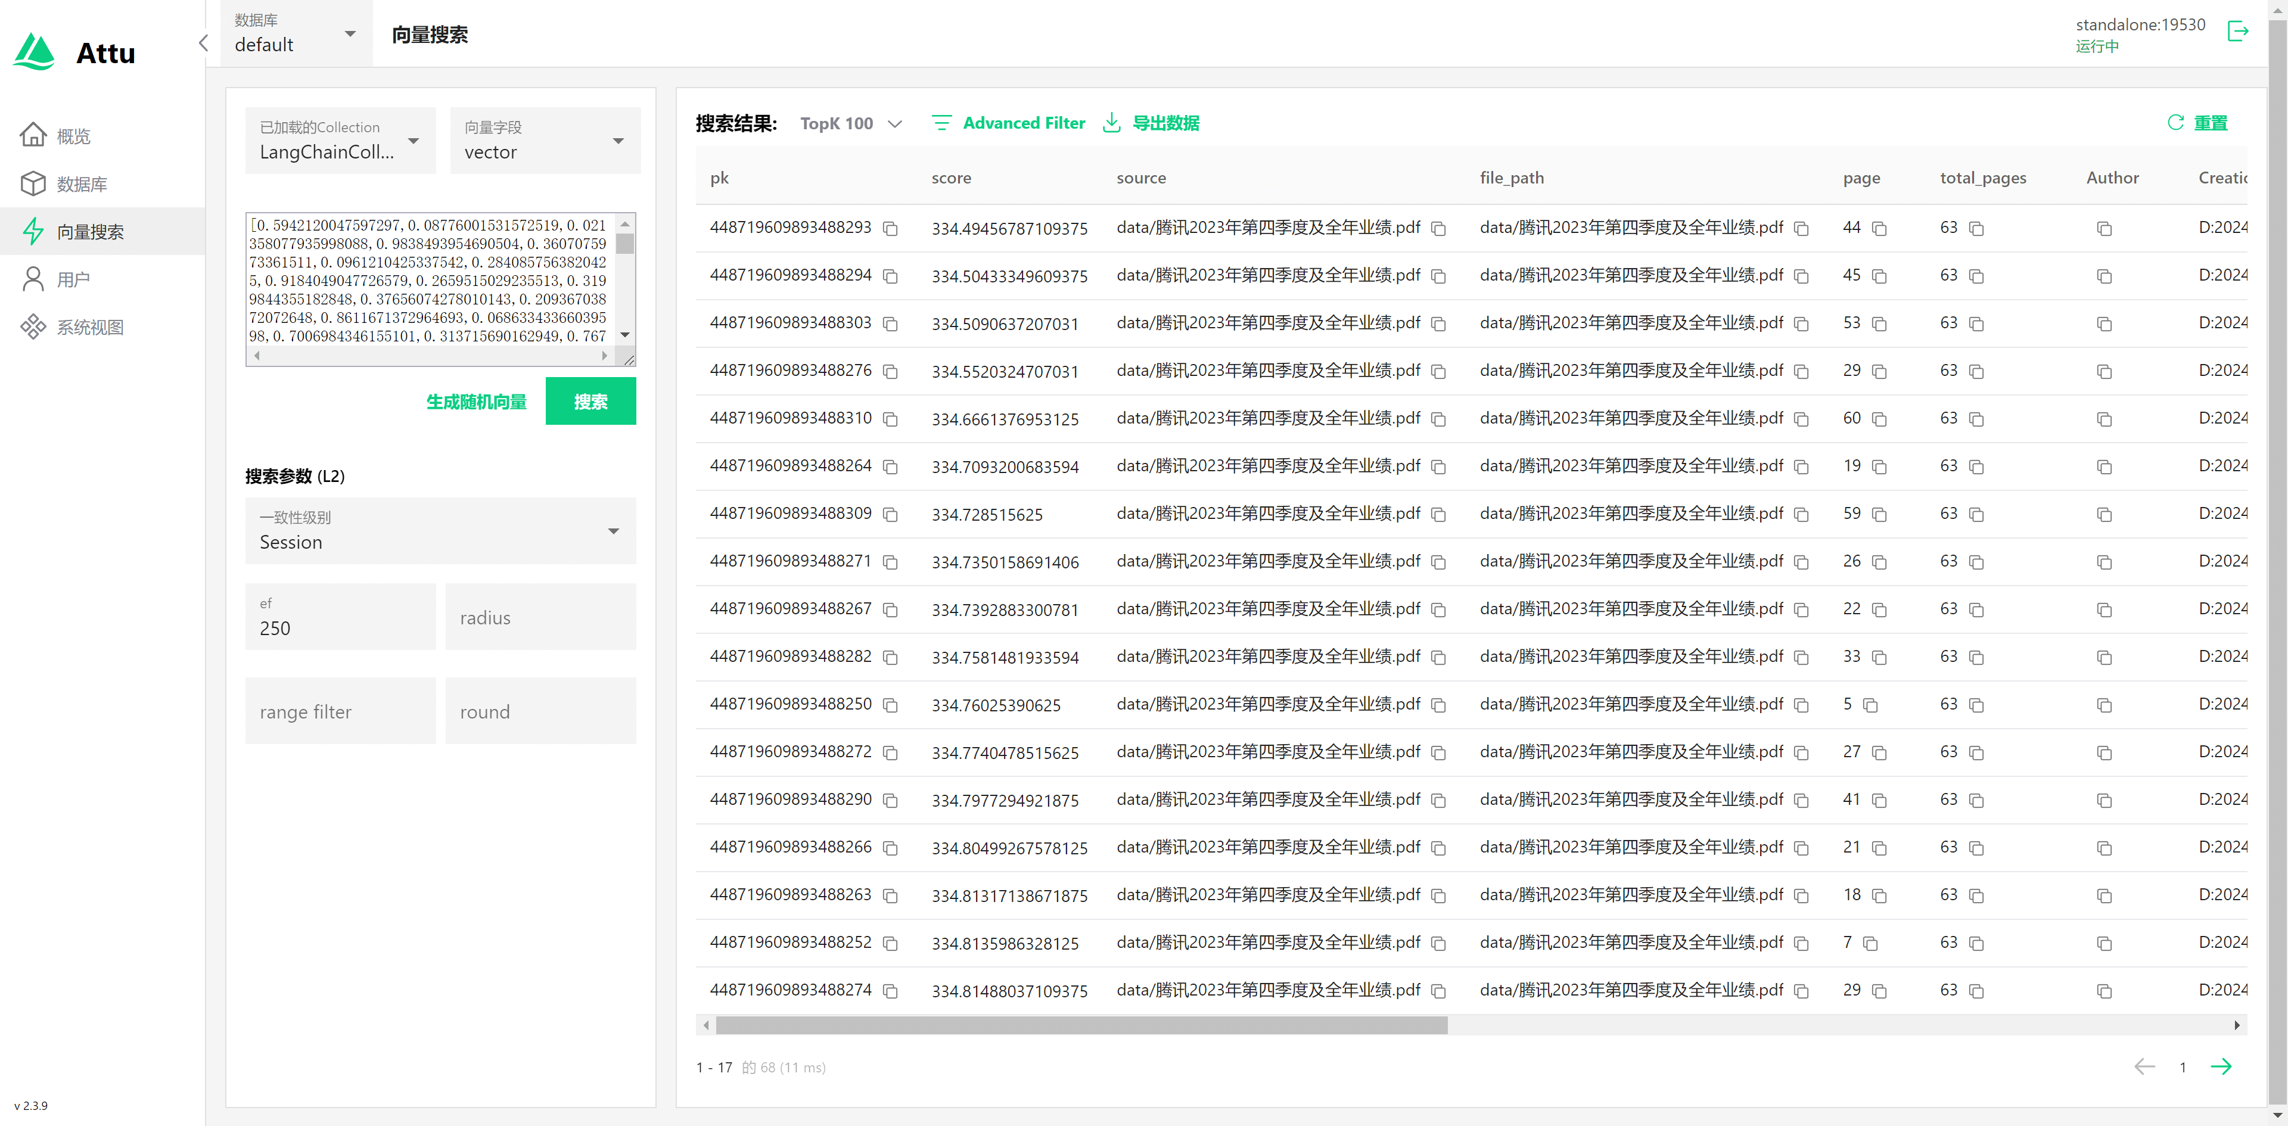Click 生成随机向量 to generate random vector
The width and height of the screenshot is (2288, 1126).
pos(476,402)
